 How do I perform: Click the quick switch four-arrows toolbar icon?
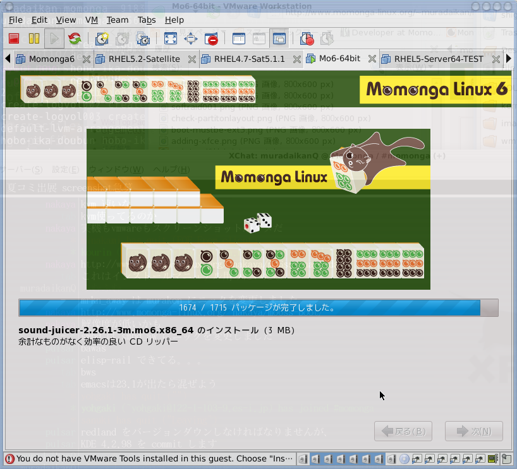[x=191, y=39]
